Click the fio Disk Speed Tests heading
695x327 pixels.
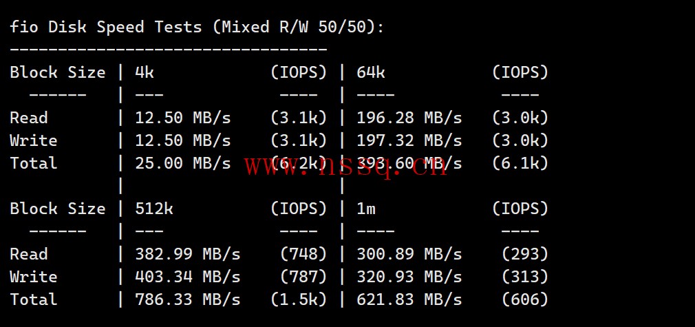197,27
